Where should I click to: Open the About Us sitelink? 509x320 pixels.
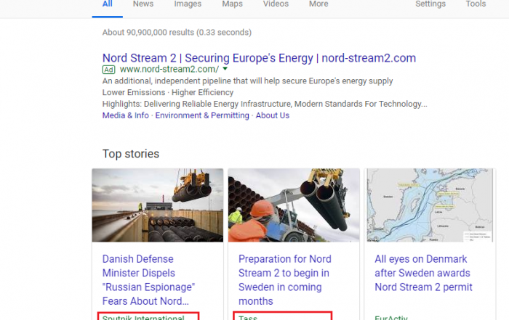coord(273,115)
